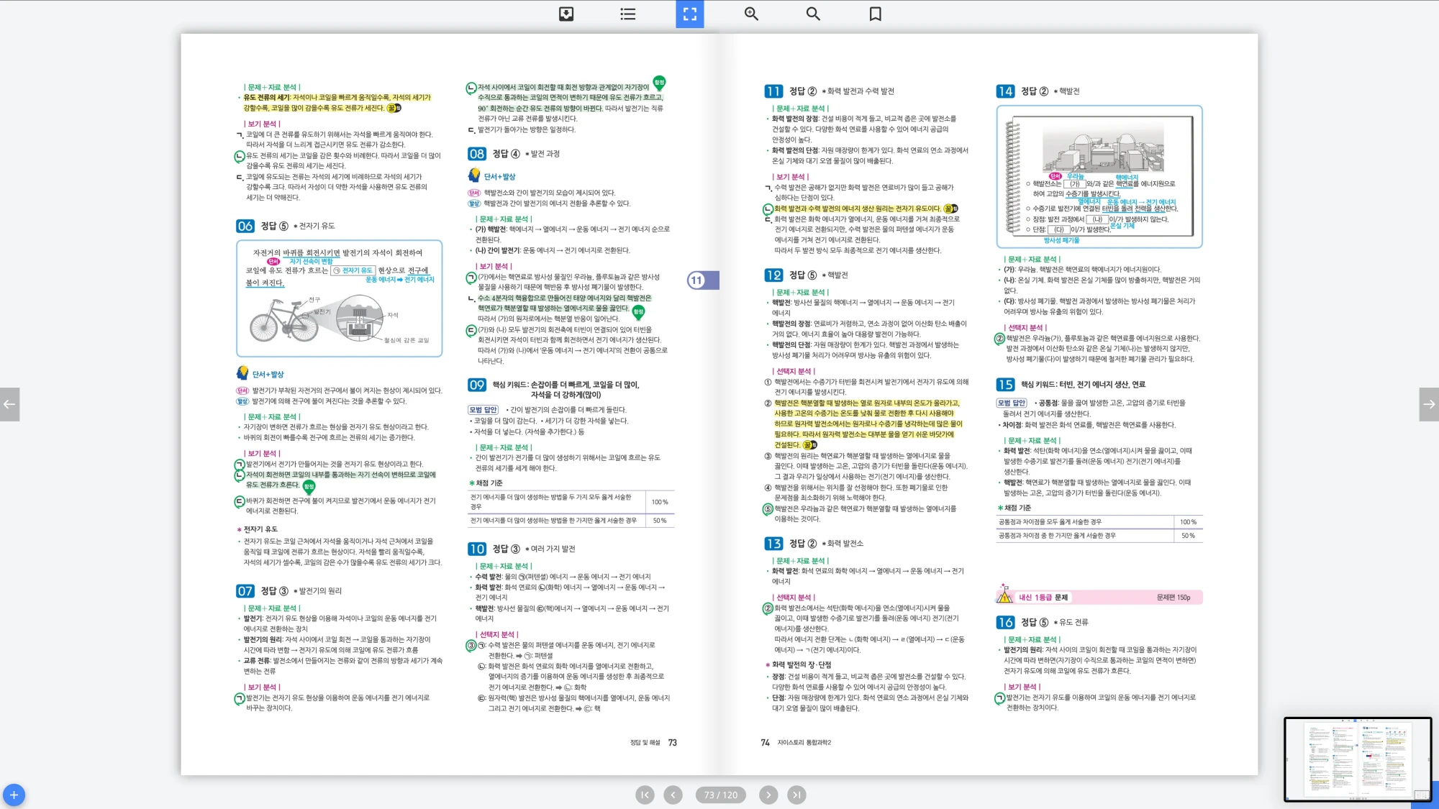Go to next spread with right arrow
Image resolution: width=1439 pixels, height=809 pixels.
click(1429, 404)
